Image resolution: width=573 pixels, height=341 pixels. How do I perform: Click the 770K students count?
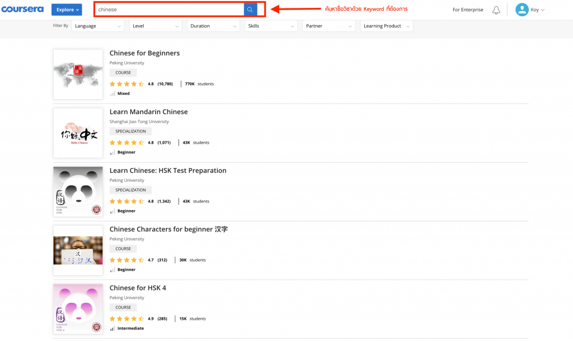(200, 84)
